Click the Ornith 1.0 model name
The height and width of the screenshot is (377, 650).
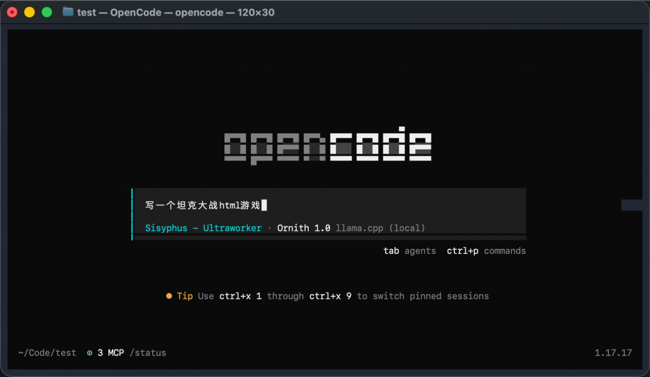(x=303, y=228)
